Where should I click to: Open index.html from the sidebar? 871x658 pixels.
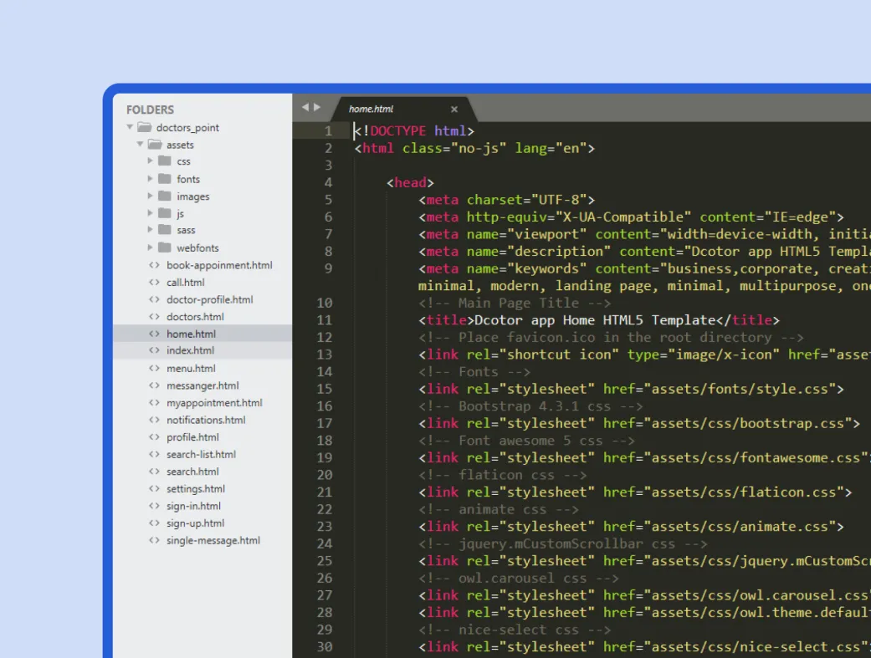190,350
